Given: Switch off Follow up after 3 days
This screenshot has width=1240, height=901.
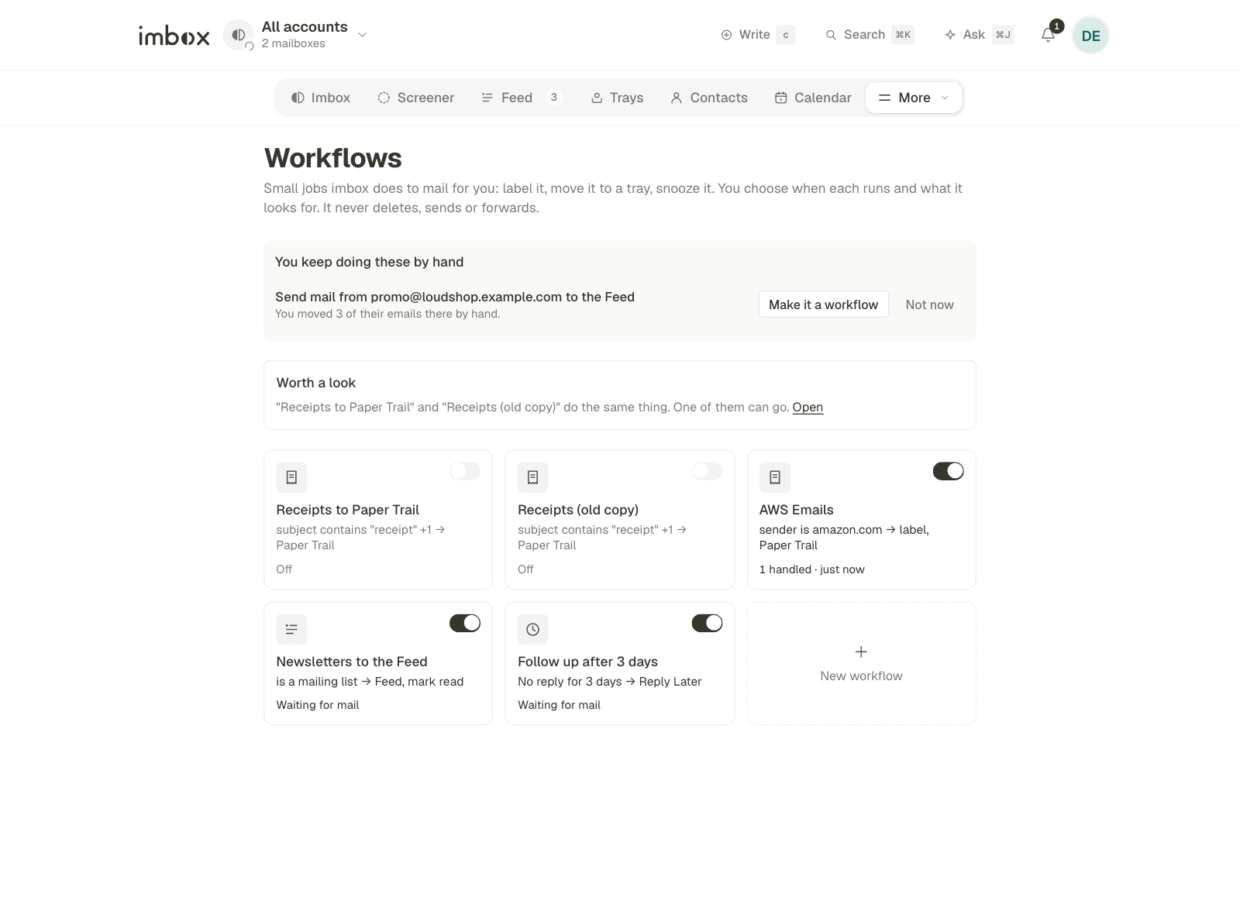Looking at the screenshot, I should pyautogui.click(x=707, y=623).
